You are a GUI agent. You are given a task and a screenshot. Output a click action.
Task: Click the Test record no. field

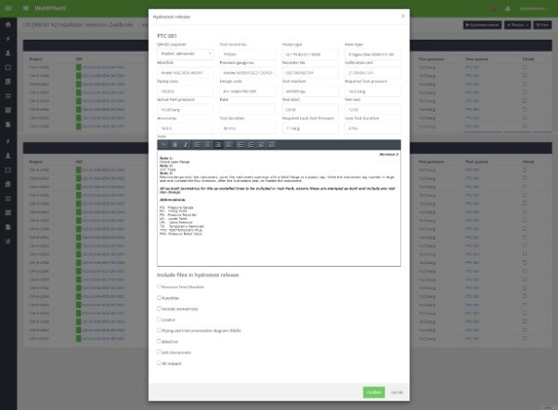click(248, 54)
